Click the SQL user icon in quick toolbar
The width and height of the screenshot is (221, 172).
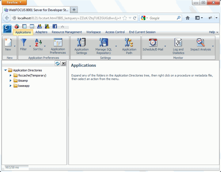pos(40,26)
